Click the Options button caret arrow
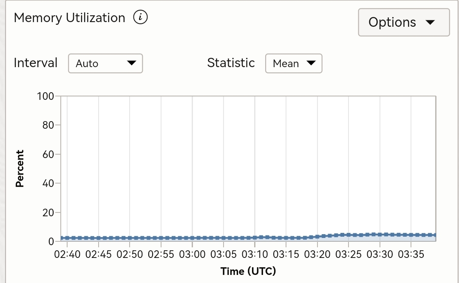459x283 pixels. (430, 23)
